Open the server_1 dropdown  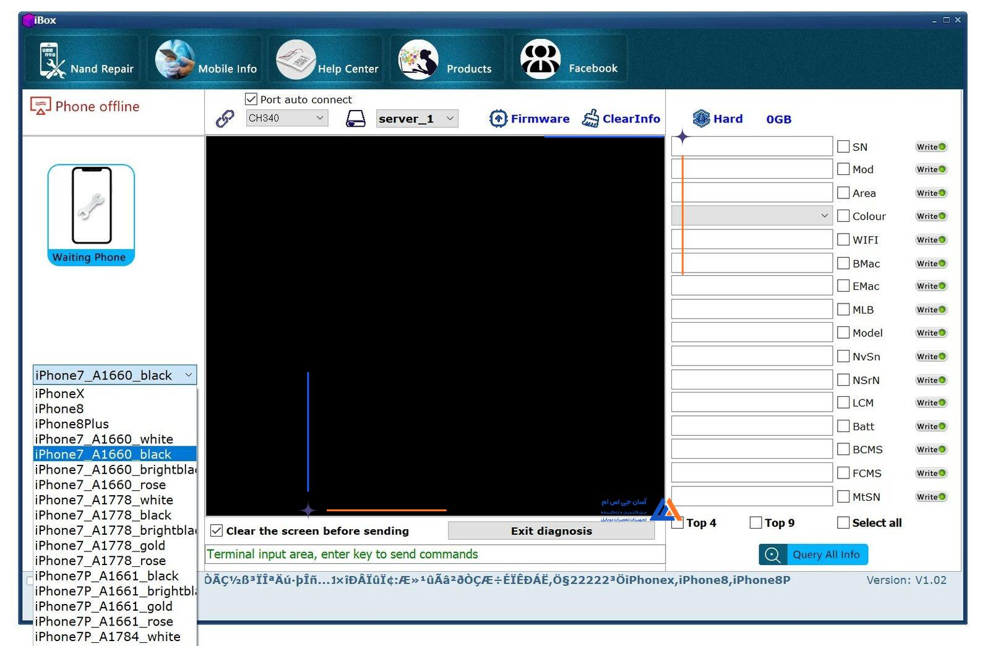(417, 119)
